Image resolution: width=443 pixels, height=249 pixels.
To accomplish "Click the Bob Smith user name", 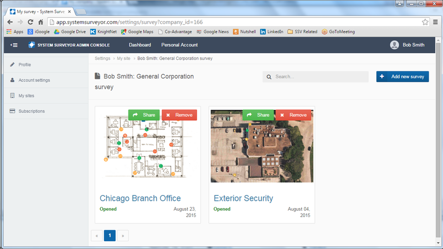I will coord(413,45).
